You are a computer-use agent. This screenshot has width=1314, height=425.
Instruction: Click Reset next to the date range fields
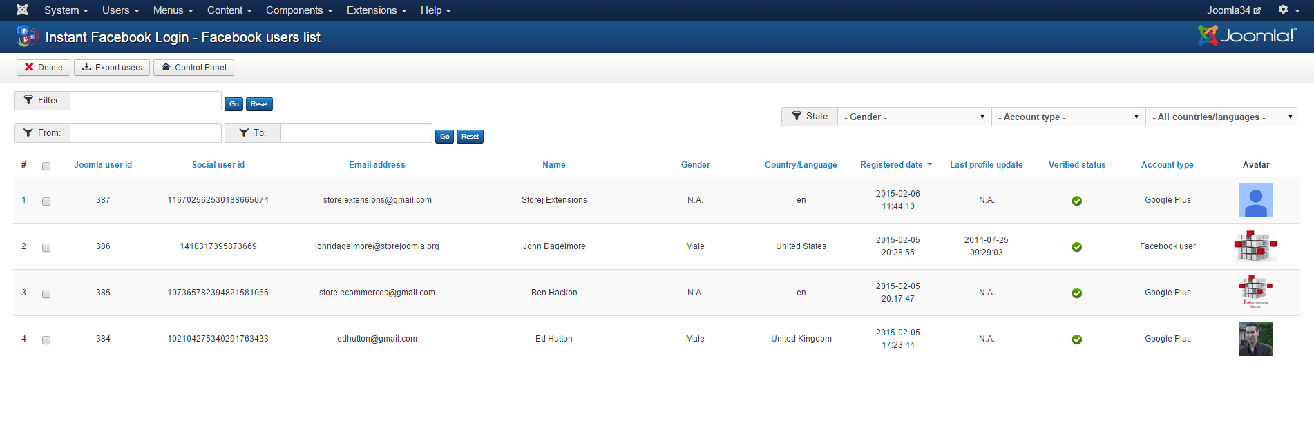pos(470,137)
